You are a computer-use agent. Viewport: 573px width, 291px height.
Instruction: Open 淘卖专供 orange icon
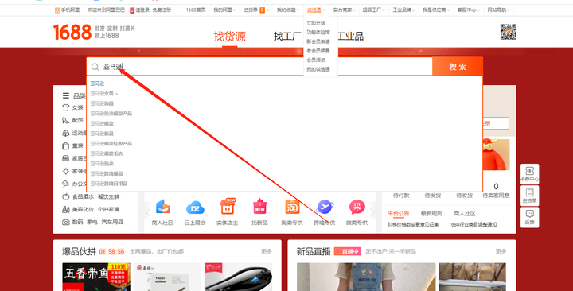[292, 207]
